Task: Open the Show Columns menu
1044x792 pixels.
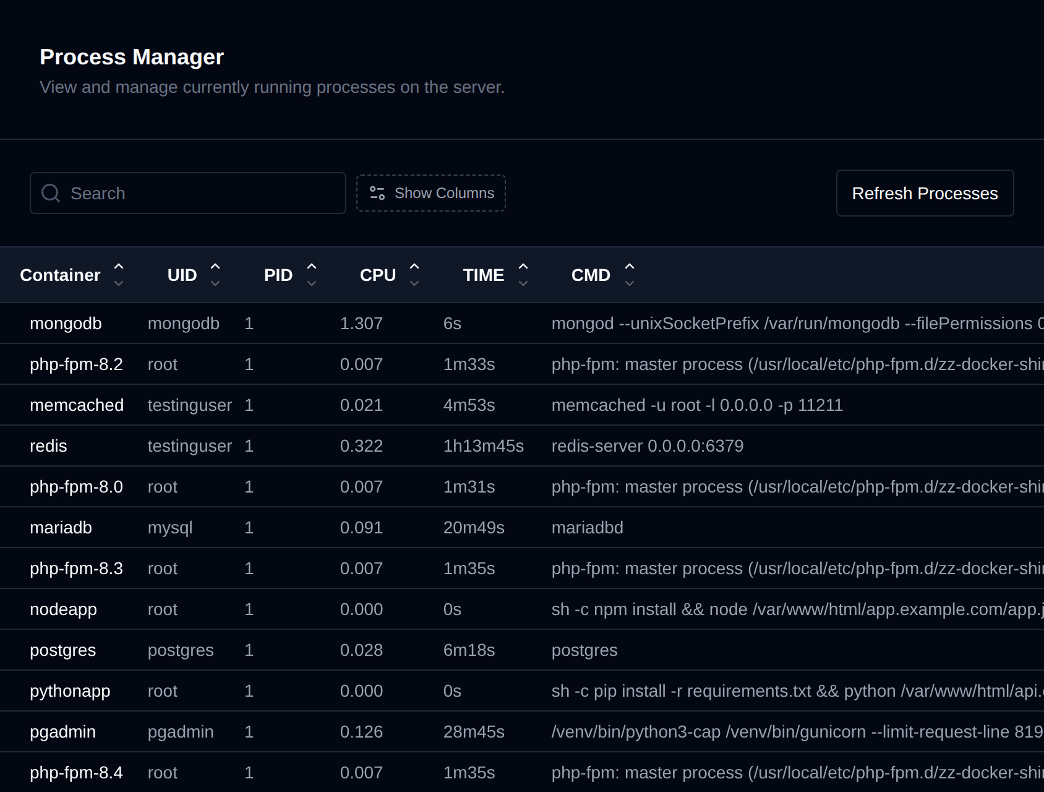Action: point(431,193)
